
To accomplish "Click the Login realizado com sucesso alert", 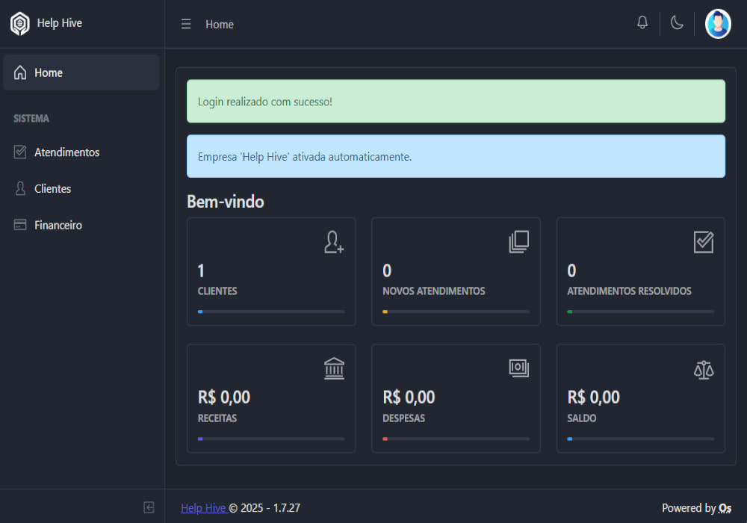I will pos(456,102).
